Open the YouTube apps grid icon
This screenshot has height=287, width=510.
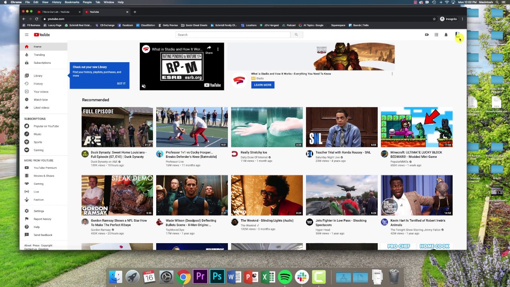(x=436, y=35)
